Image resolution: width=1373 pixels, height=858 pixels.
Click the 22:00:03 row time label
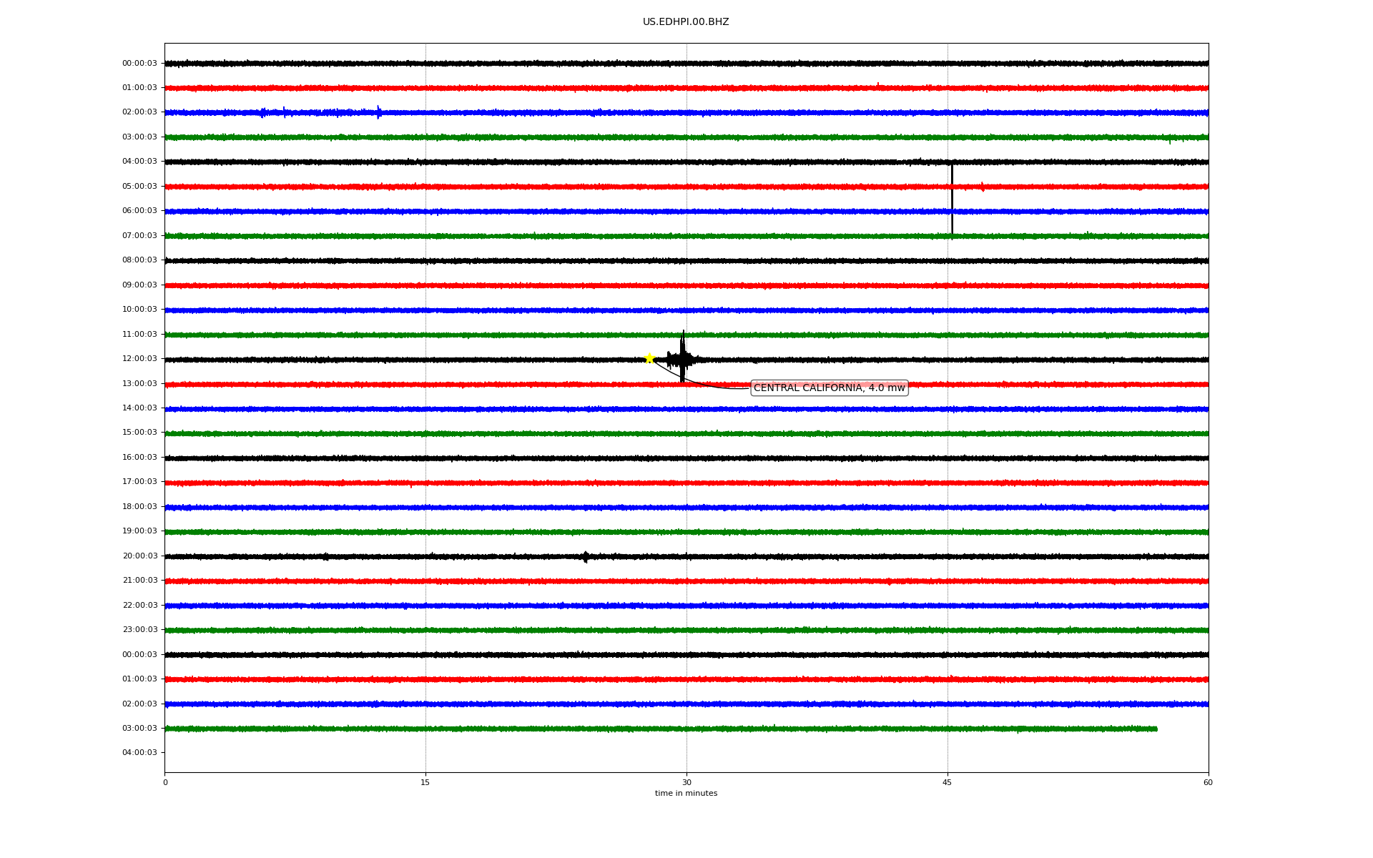click(139, 605)
